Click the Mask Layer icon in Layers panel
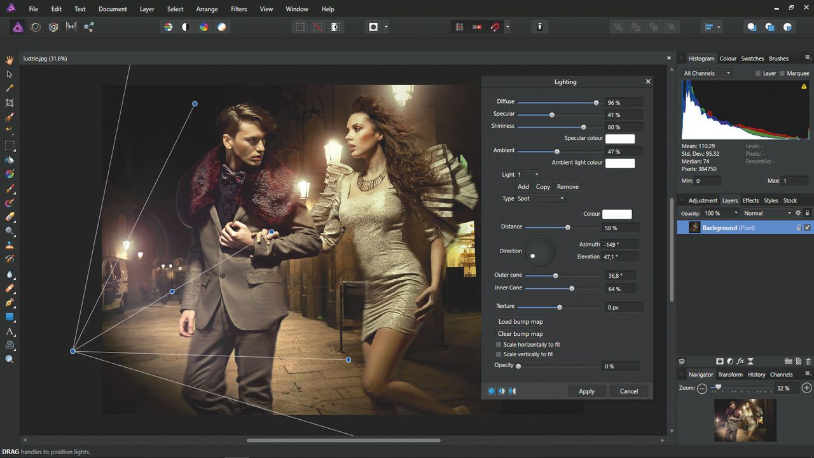 coord(720,361)
